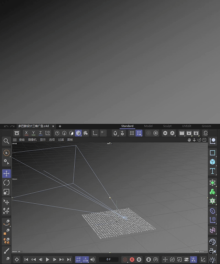The width and height of the screenshot is (220, 264).
Task: Toggle Y axis lock
Action: [x=33, y=133]
